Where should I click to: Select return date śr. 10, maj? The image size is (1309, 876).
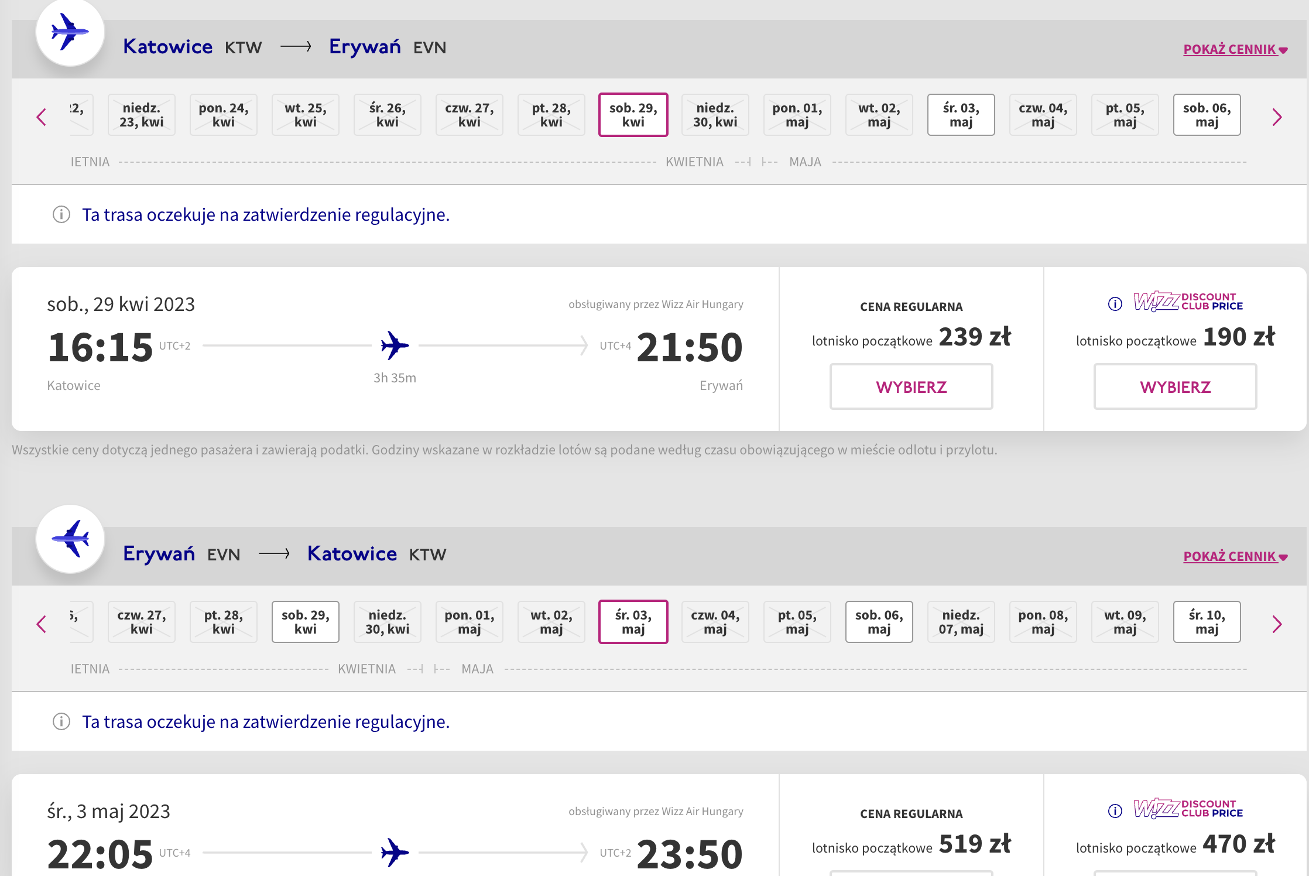coord(1207,622)
